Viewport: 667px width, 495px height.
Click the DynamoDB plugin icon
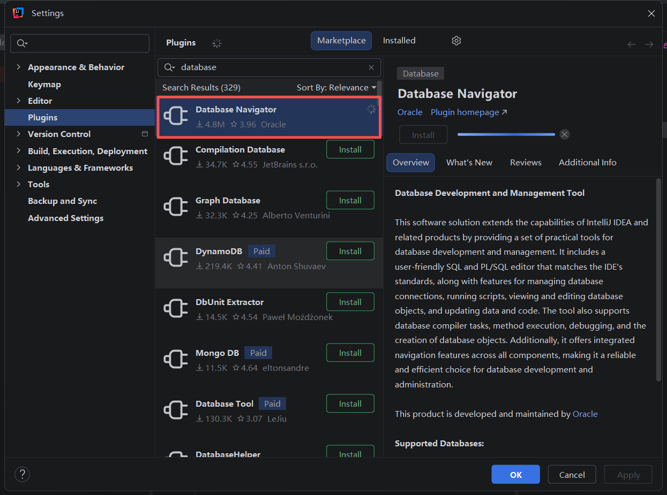(176, 258)
